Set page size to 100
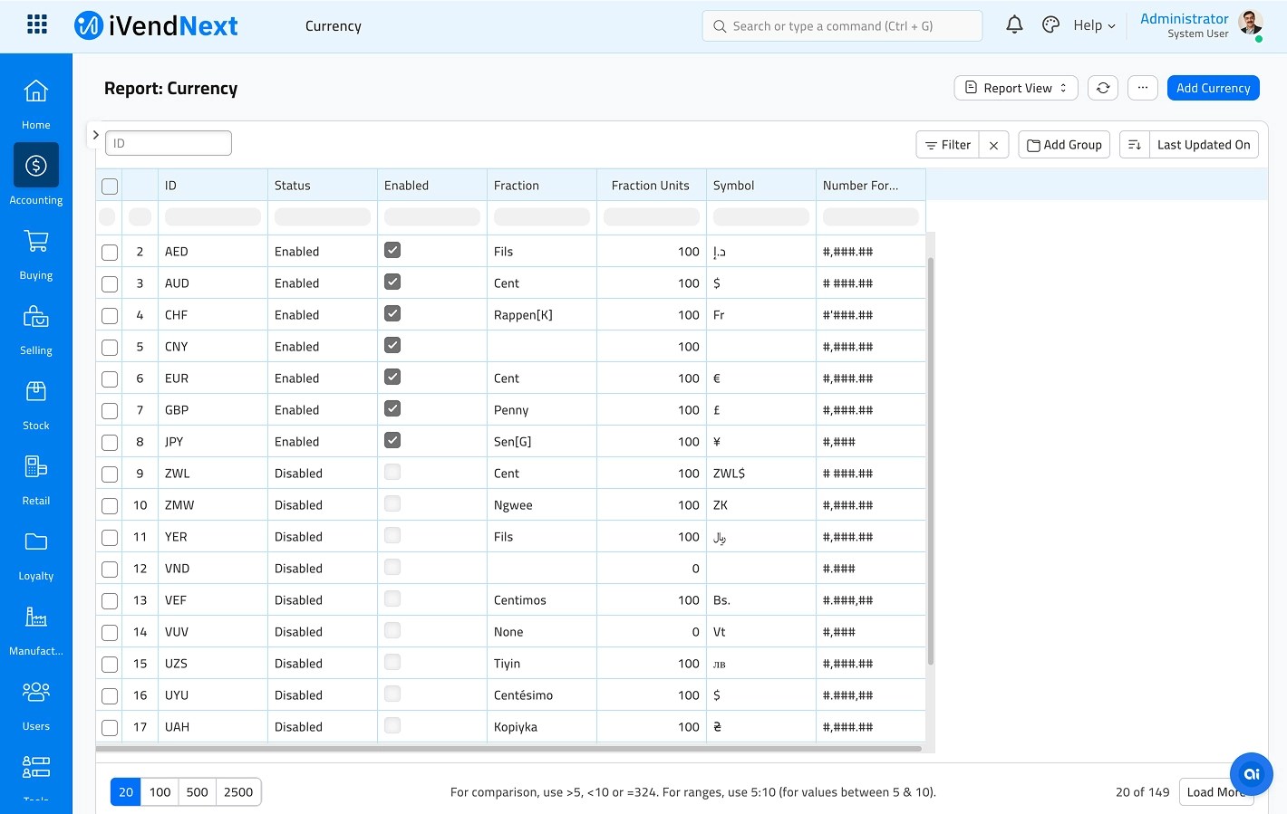1287x814 pixels. 160,792
